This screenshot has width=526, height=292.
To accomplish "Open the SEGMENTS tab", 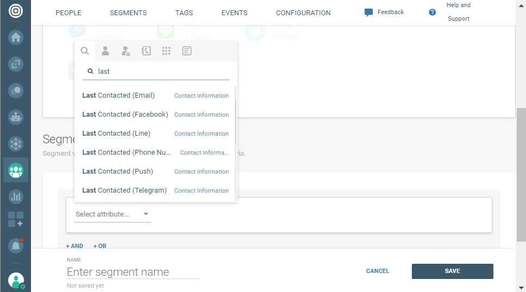I will [128, 12].
